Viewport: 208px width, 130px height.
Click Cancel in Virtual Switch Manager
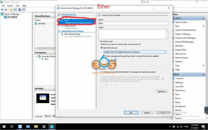pos(147,112)
